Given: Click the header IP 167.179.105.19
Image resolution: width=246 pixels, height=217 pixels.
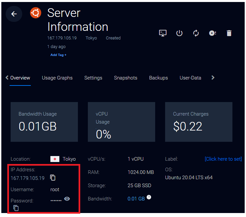Looking at the screenshot, I should (x=62, y=38).
